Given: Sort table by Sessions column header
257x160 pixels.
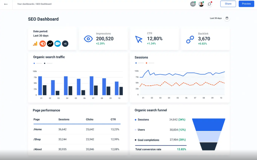Looking at the screenshot, I should click(x=64, y=120).
